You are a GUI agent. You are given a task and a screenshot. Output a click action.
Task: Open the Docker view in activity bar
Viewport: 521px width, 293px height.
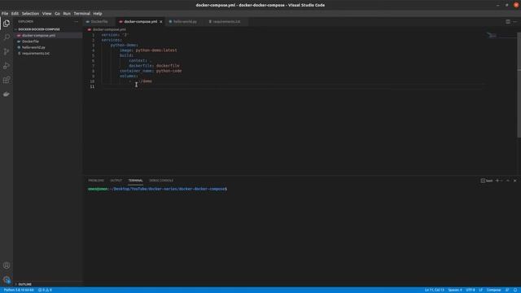pyautogui.click(x=7, y=94)
